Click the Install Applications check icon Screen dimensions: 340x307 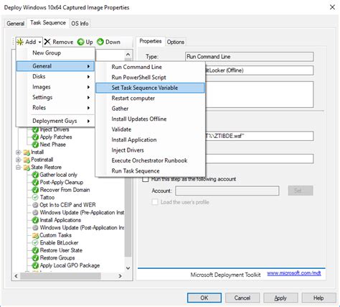coord(35,220)
